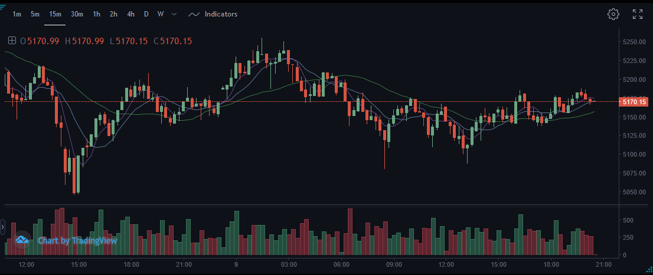653x275 pixels.
Task: Switch to the 1m timeframe
Action: tap(17, 14)
